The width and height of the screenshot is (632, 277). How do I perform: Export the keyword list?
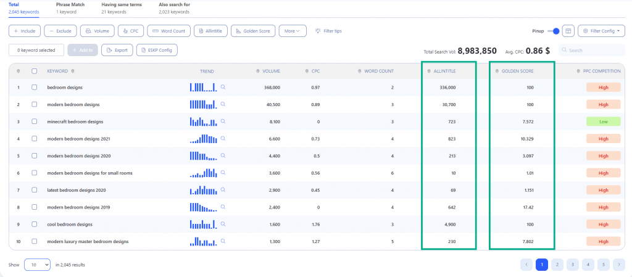pyautogui.click(x=117, y=51)
